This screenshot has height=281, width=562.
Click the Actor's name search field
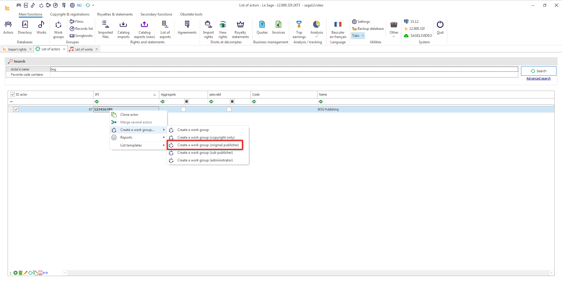283,69
